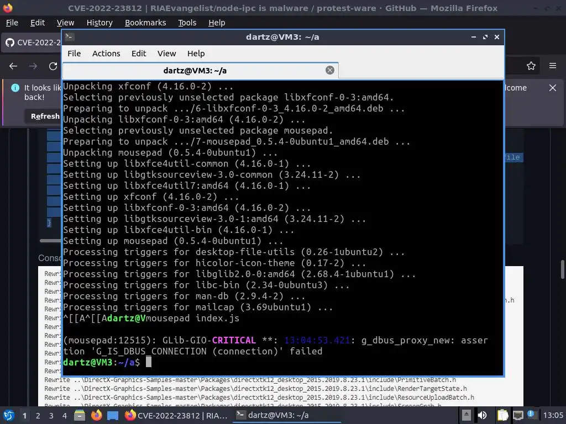
Task: Open Firefox's File menu
Action: click(12, 23)
